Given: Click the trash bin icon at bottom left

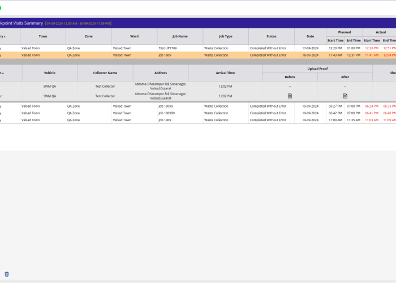Looking at the screenshot, I should tap(7, 274).
